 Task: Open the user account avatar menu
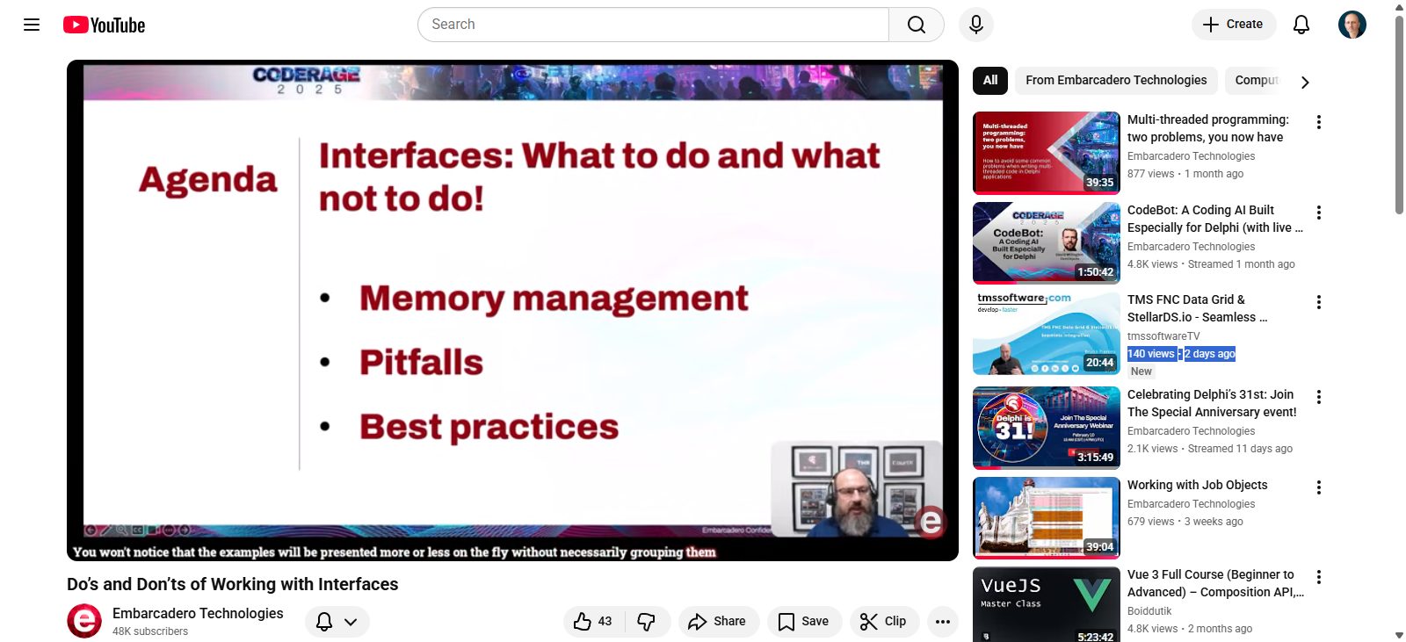tap(1352, 25)
